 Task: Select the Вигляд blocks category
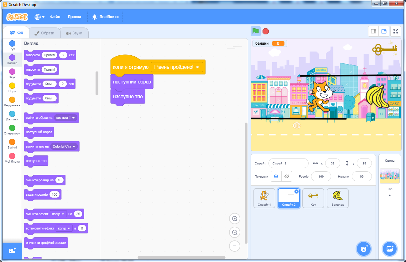[12, 59]
